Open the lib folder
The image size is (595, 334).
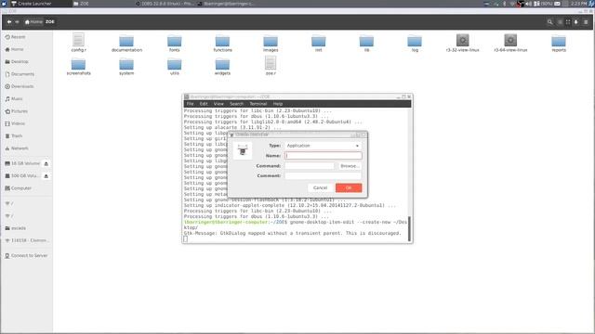click(x=366, y=44)
